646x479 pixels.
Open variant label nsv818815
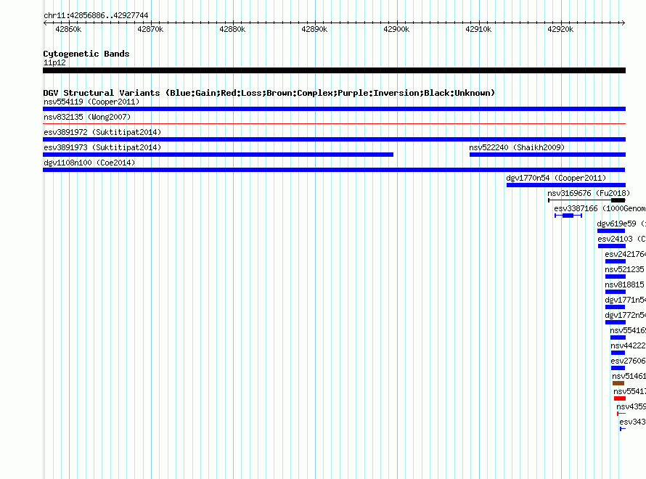tap(624, 284)
